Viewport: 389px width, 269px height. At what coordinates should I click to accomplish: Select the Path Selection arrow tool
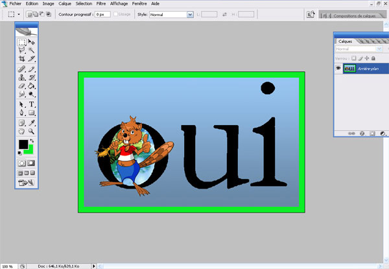pos(21,104)
